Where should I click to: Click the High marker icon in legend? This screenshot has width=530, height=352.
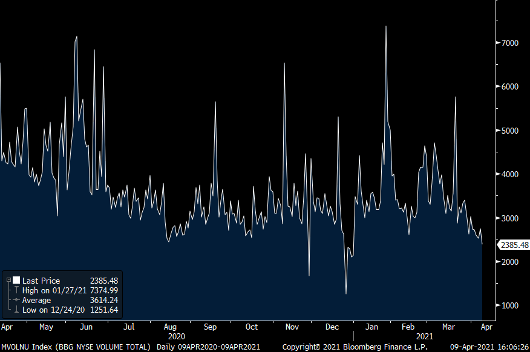click(x=16, y=290)
